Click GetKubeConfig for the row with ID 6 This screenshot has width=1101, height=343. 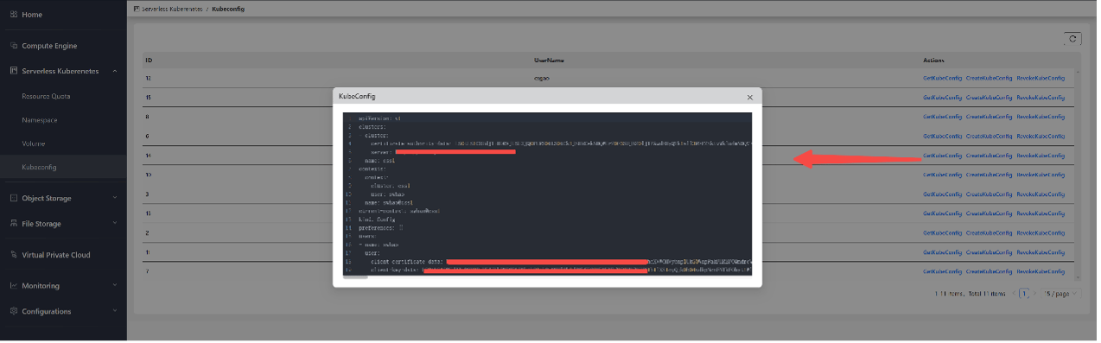[x=942, y=137]
